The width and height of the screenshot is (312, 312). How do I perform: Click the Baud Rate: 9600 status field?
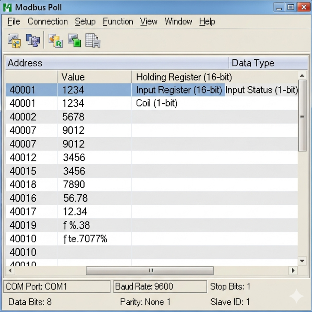[x=160, y=286]
